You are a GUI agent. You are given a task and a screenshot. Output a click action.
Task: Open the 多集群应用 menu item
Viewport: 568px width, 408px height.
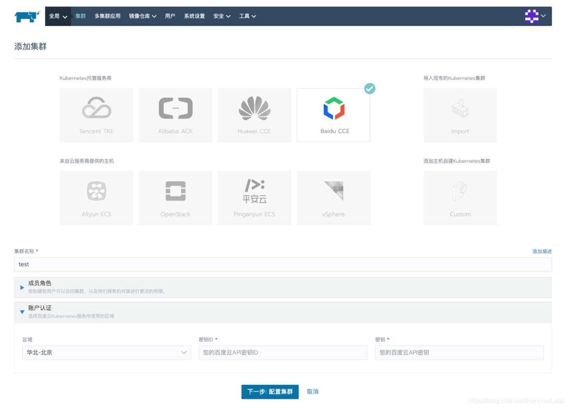coord(107,16)
